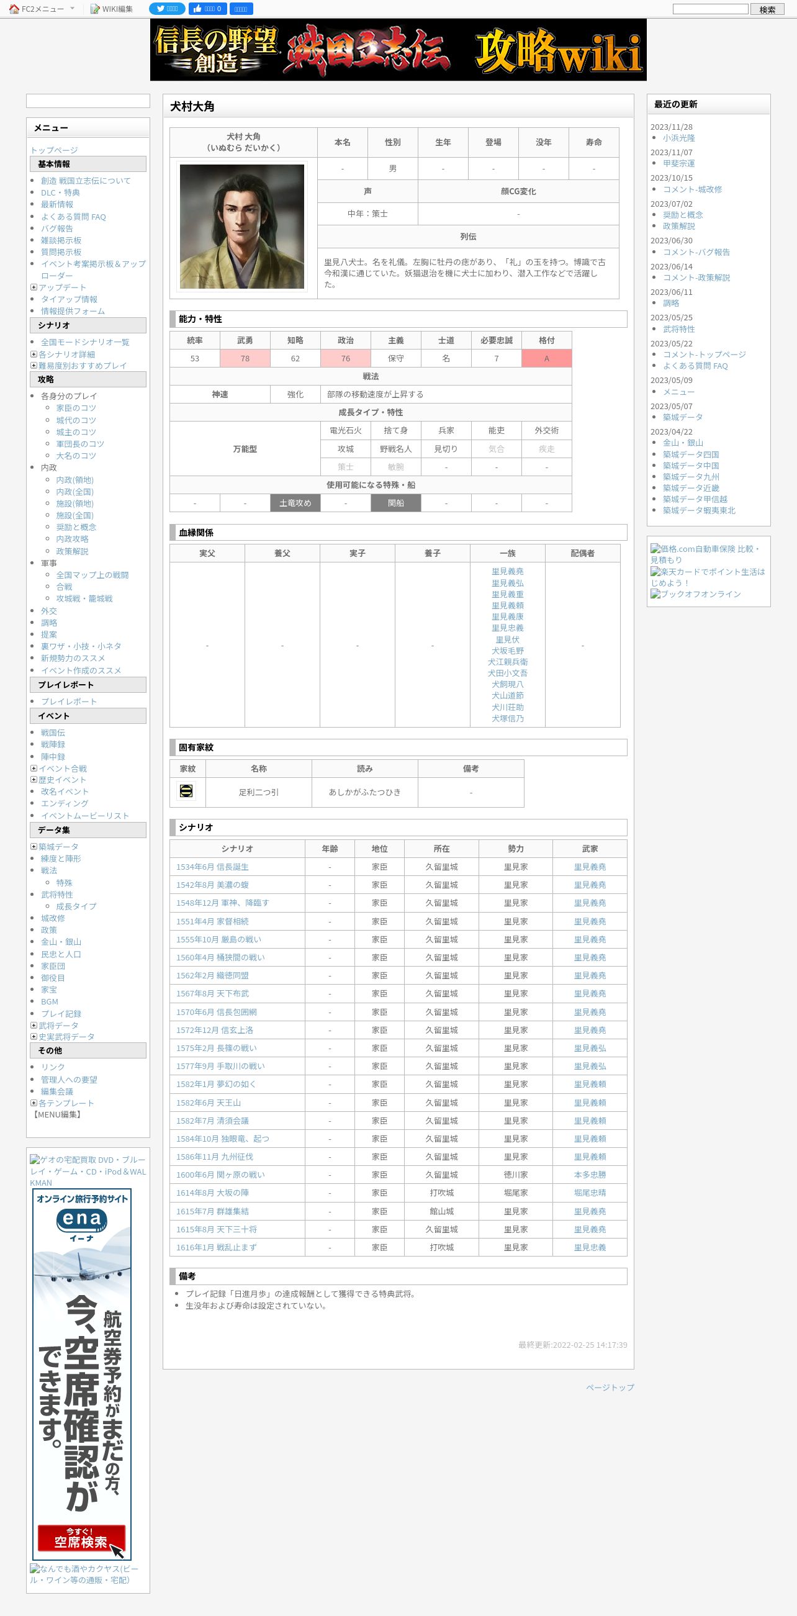Click the ena 空席検索 ad banner
797x1616 pixels.
coord(82,1374)
